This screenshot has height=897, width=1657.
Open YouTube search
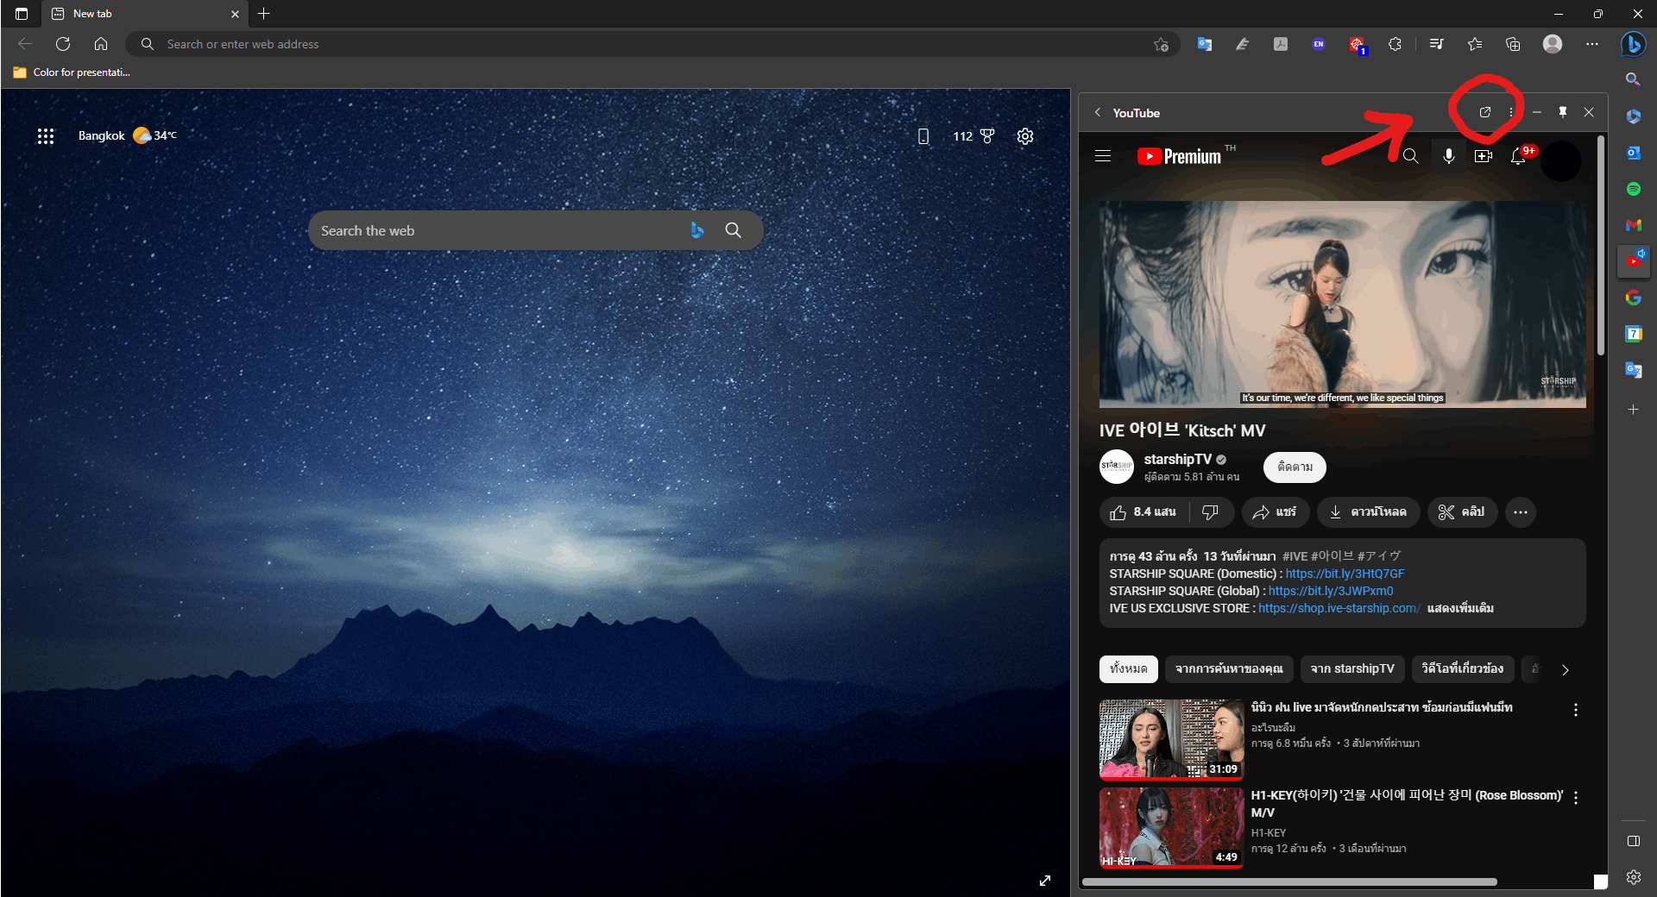pyautogui.click(x=1411, y=156)
